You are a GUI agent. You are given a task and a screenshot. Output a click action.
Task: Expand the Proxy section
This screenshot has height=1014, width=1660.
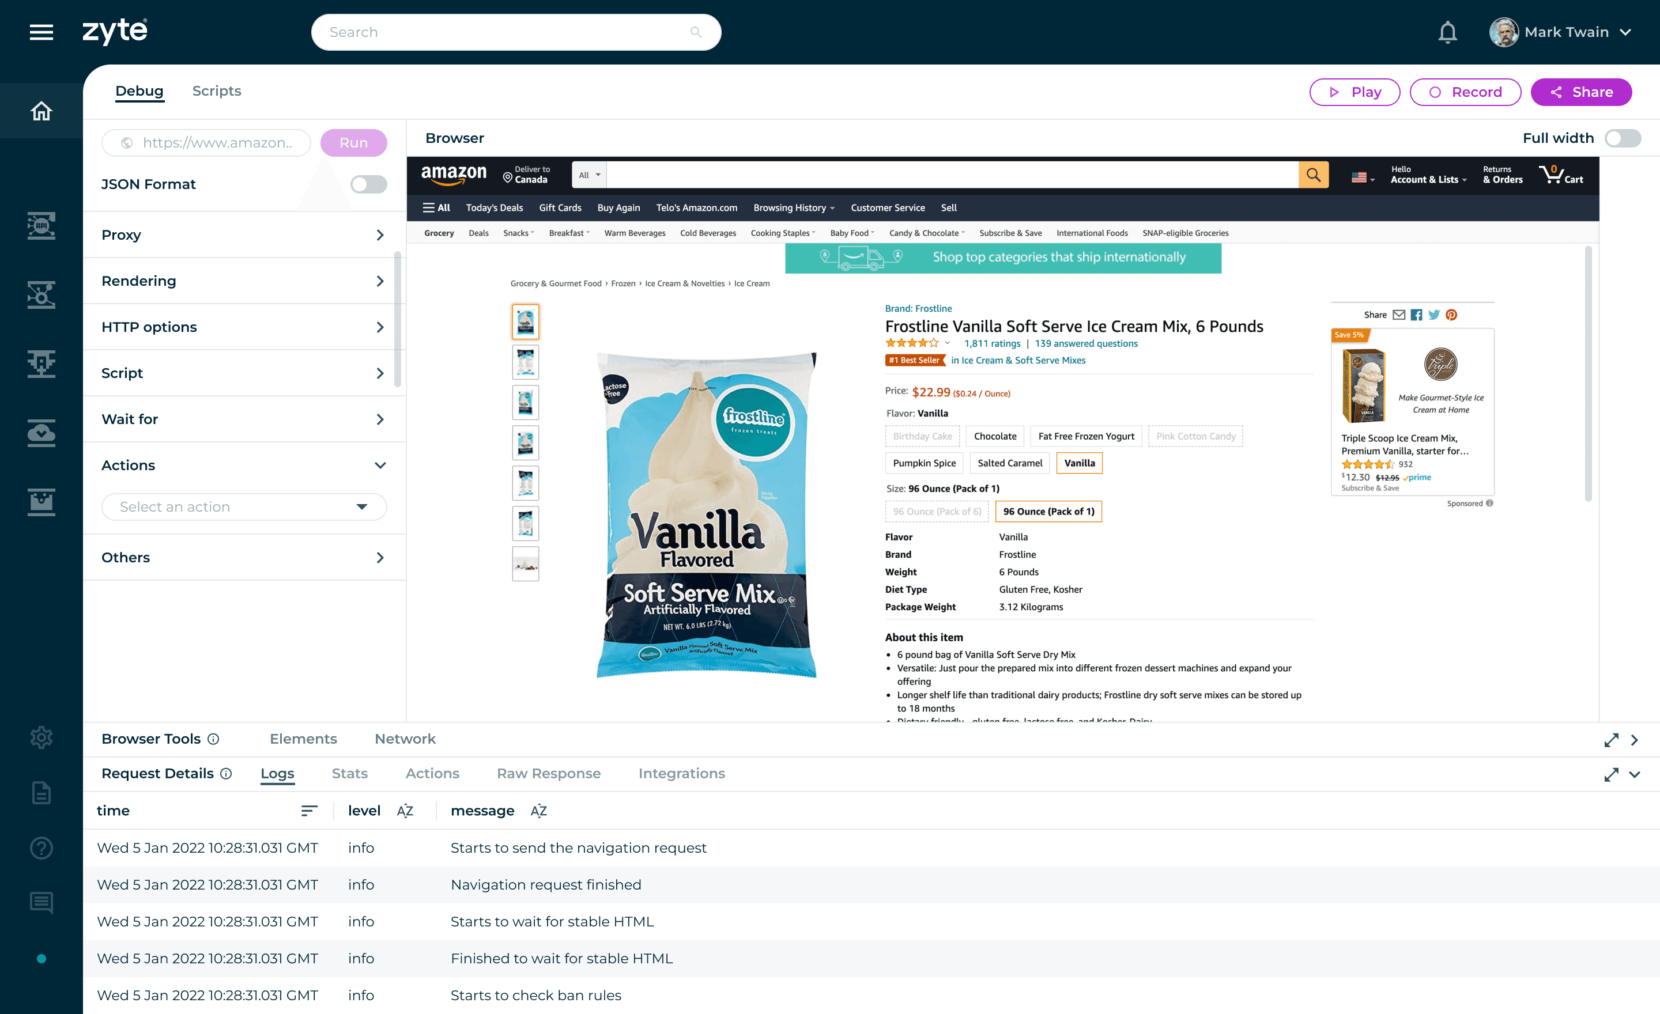click(x=244, y=235)
